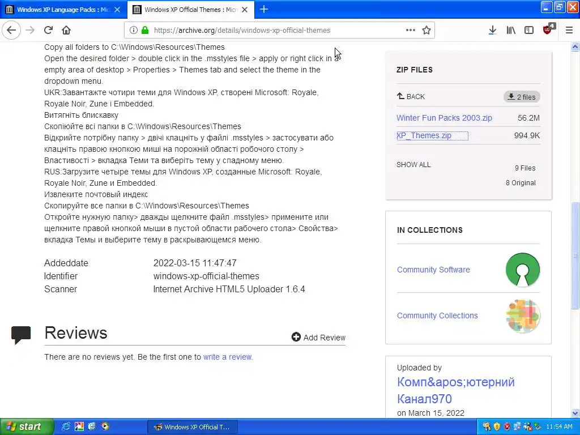Click the identifier value windows-xp-official-themes
The image size is (580, 435).
pyautogui.click(x=206, y=276)
